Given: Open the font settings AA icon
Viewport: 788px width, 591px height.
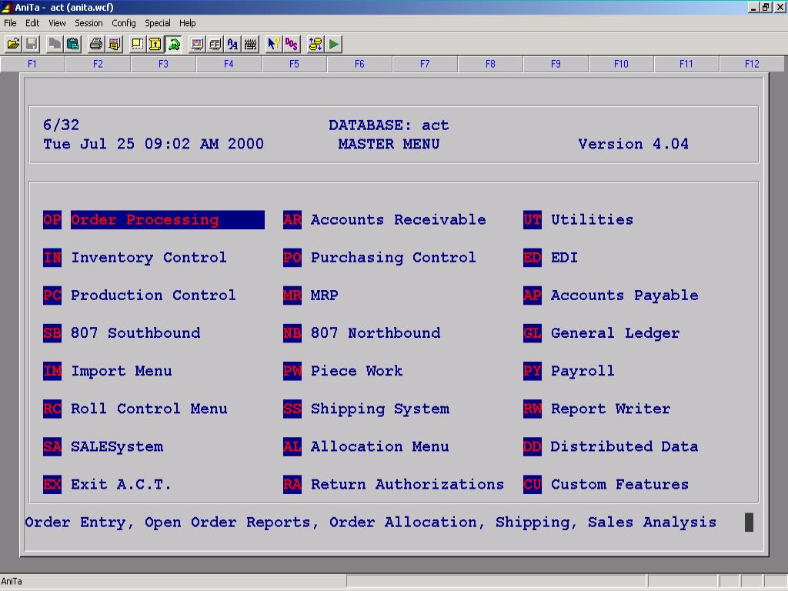Looking at the screenshot, I should (x=232, y=44).
